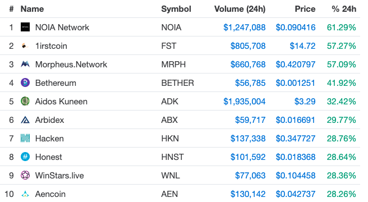Open the Aencoin volume $130,142 link
This screenshot has height=202, width=368.
coord(248,194)
